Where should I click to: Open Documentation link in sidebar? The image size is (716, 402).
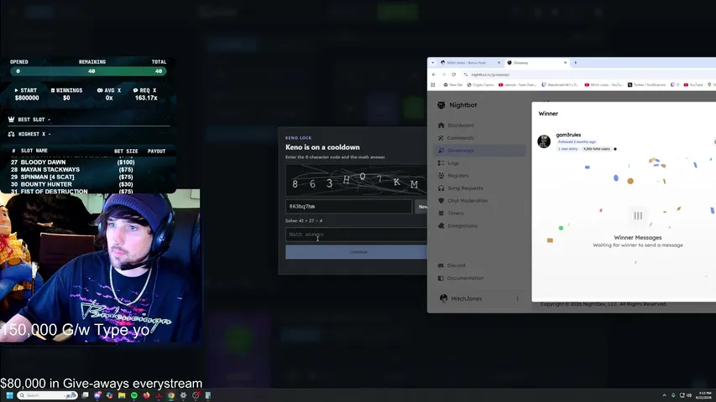(465, 278)
